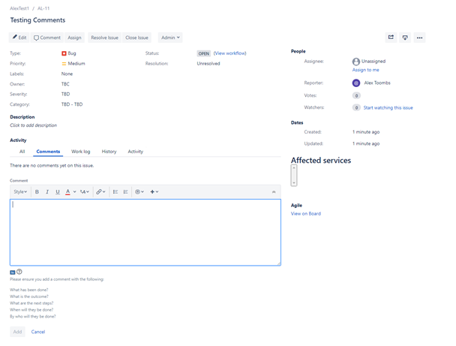456x346 pixels.
Task: Select the Comments tab
Action: pyautogui.click(x=48, y=152)
